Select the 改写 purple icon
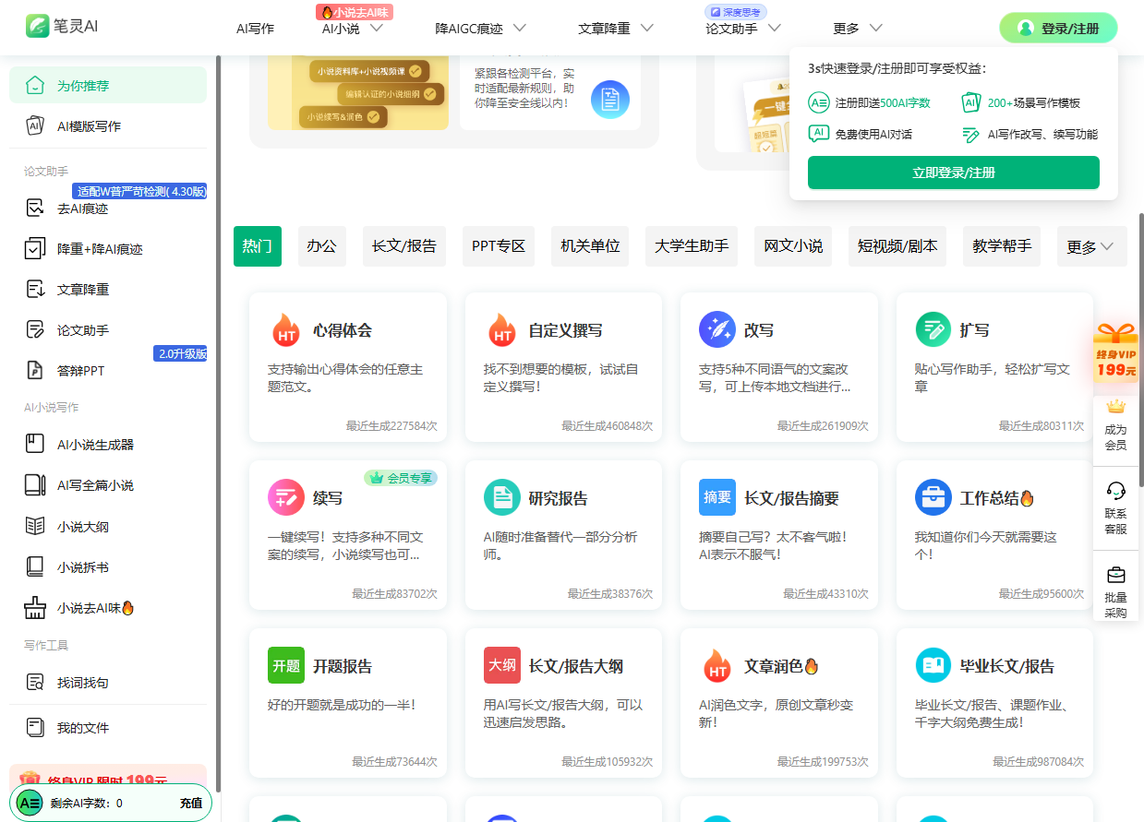This screenshot has width=1144, height=822. click(717, 330)
